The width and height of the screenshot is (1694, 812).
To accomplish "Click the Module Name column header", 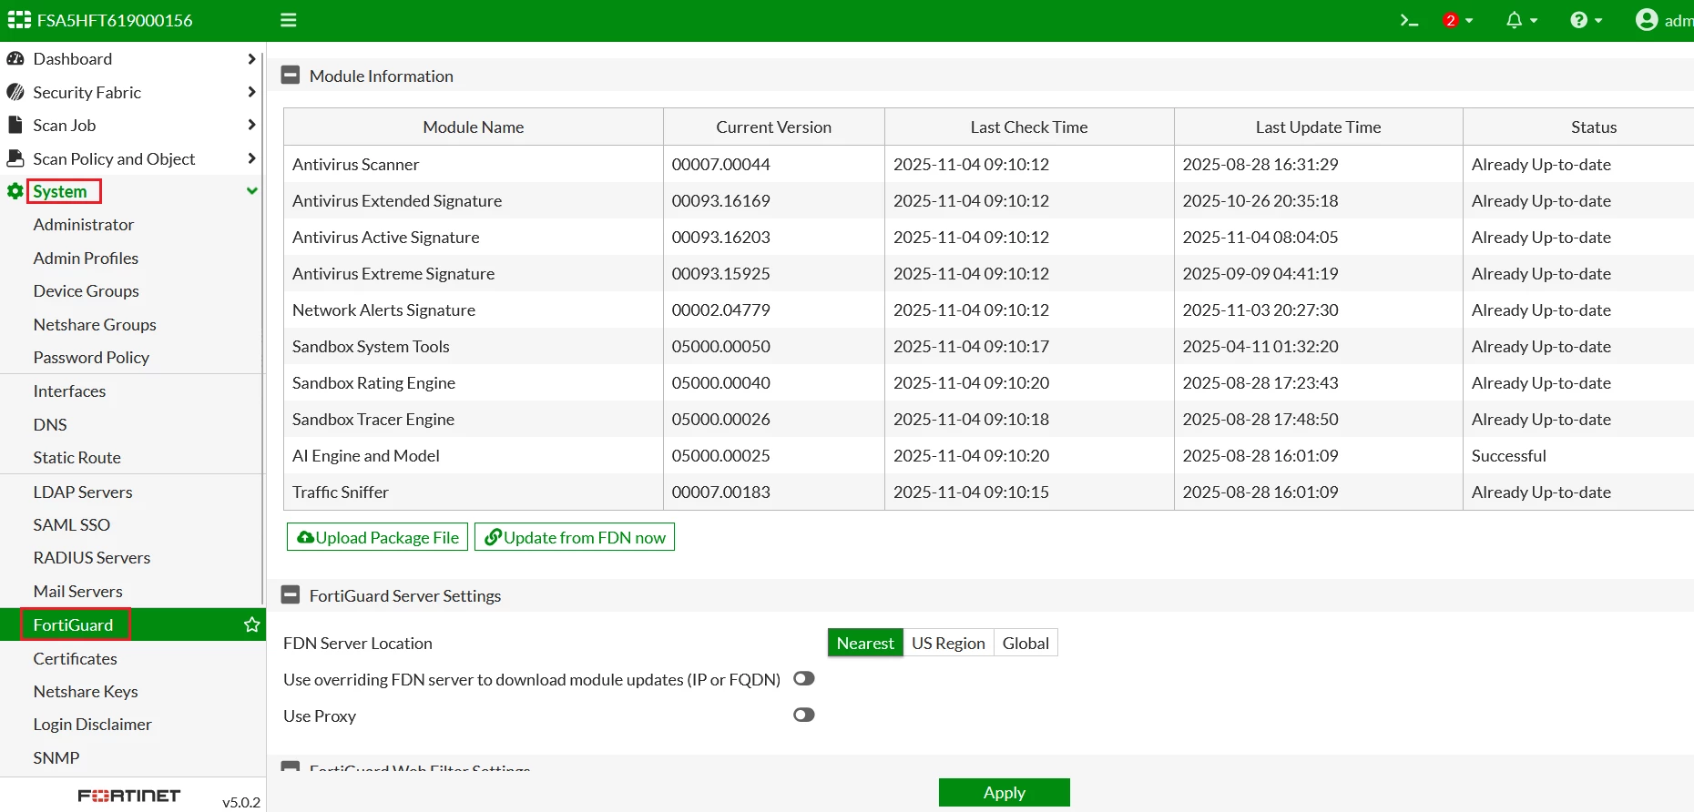I will 474,127.
